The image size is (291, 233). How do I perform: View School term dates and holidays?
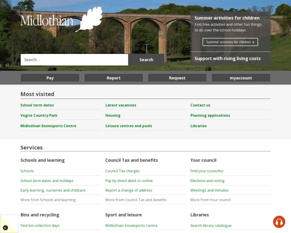point(47,181)
